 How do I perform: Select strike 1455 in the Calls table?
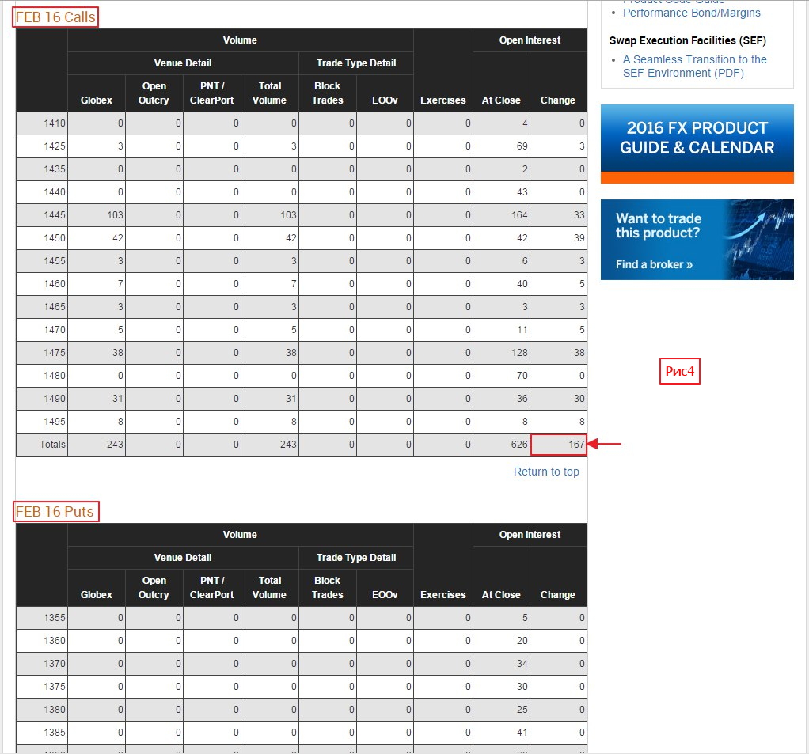click(55, 261)
